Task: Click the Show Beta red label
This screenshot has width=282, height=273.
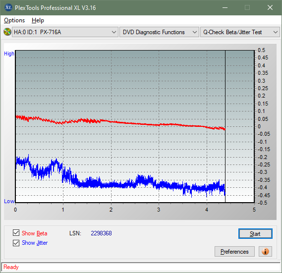Action: pos(35,233)
